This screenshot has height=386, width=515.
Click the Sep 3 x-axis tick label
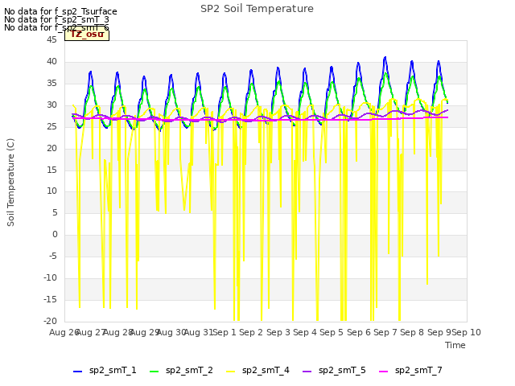tap(278, 332)
